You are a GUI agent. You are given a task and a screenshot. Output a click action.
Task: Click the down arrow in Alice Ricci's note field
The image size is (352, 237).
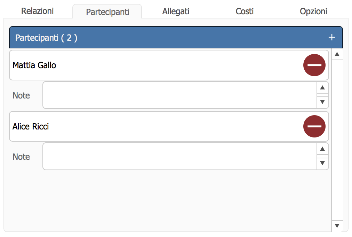click(x=322, y=163)
